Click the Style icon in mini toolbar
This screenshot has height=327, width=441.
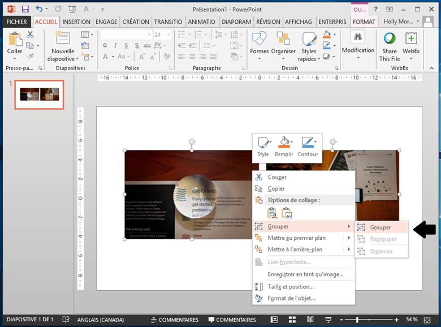coord(263,143)
